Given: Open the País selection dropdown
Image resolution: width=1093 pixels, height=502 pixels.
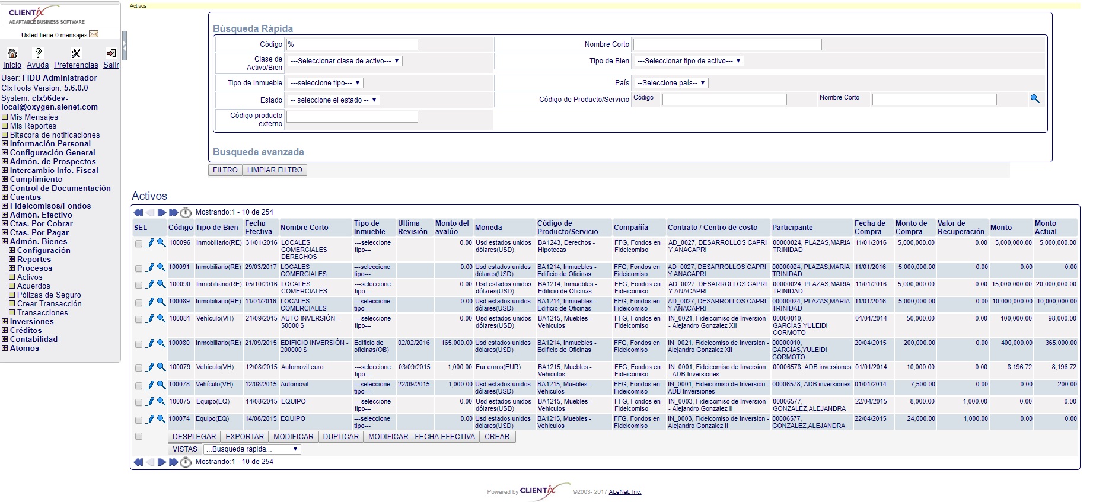Looking at the screenshot, I should tap(671, 83).
